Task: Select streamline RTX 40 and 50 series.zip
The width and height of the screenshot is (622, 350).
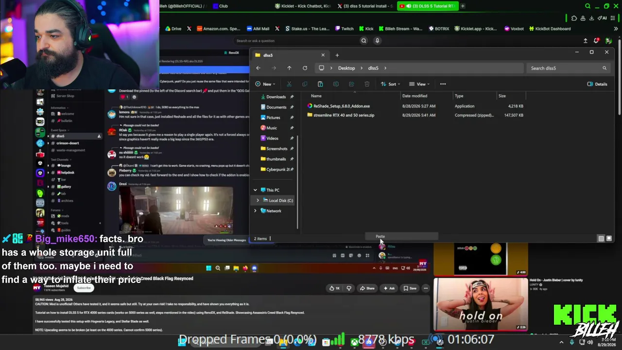Action: tap(344, 115)
